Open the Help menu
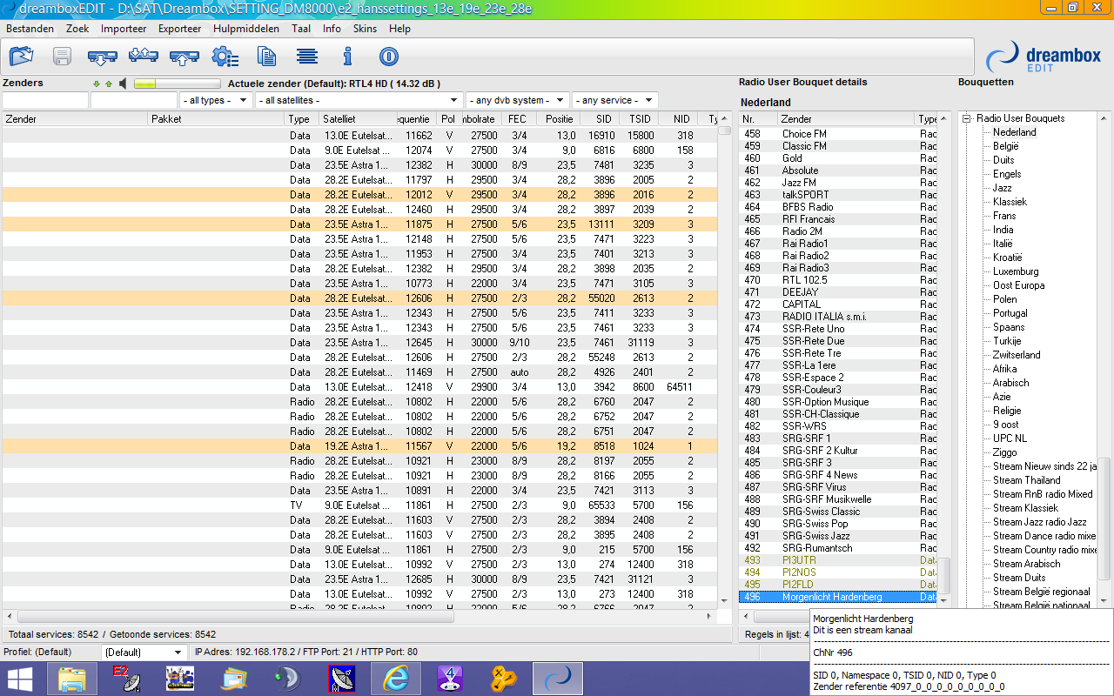Image resolution: width=1114 pixels, height=696 pixels. pos(399,29)
